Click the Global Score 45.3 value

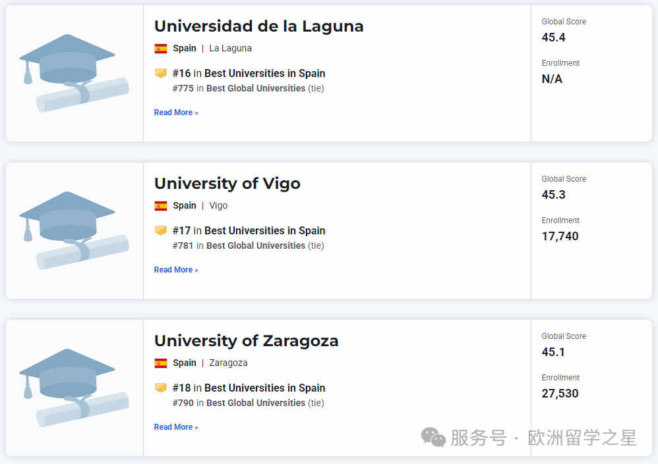click(x=554, y=195)
